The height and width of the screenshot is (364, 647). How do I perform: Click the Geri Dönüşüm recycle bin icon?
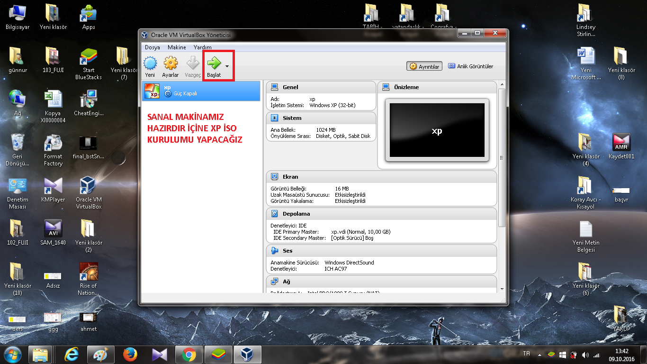point(18,149)
